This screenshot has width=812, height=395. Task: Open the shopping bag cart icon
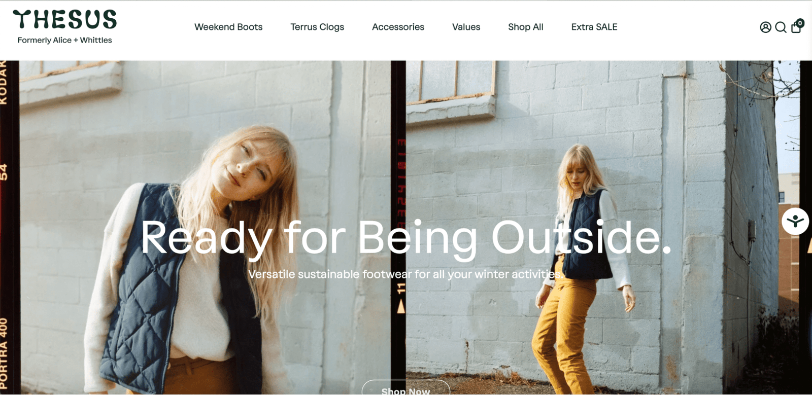[x=796, y=28]
